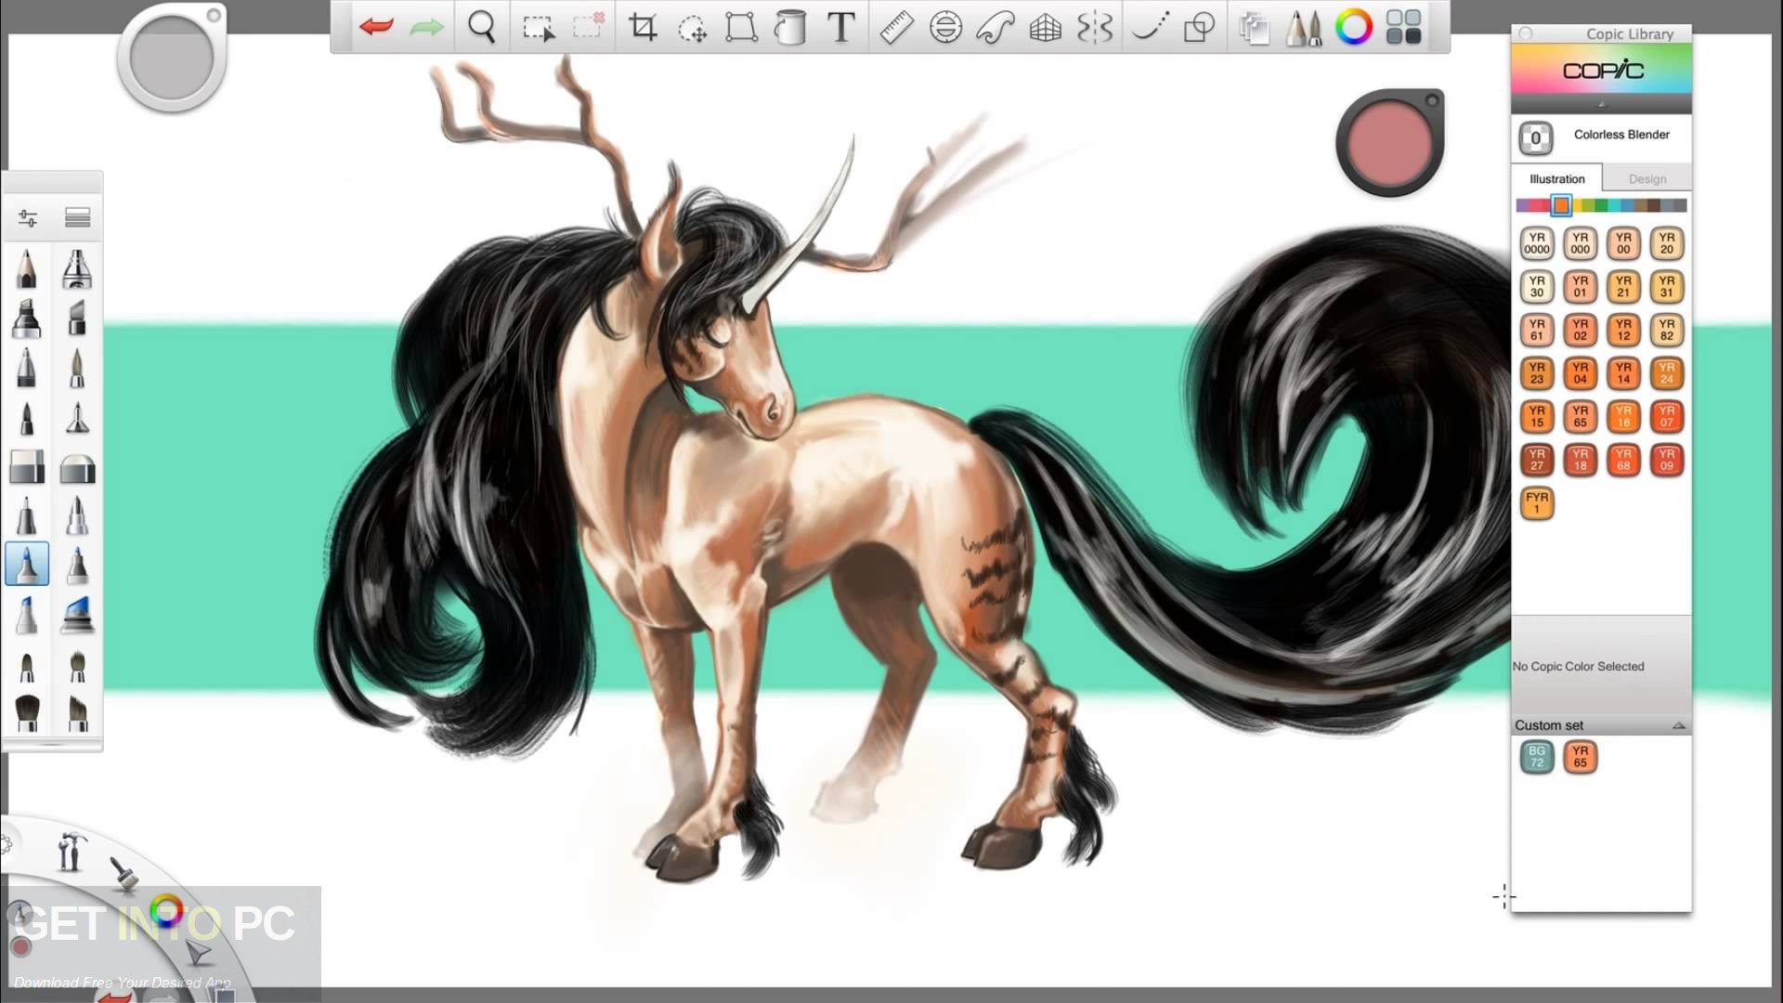1783x1003 pixels.
Task: Click the pink current color puck
Action: point(1389,142)
